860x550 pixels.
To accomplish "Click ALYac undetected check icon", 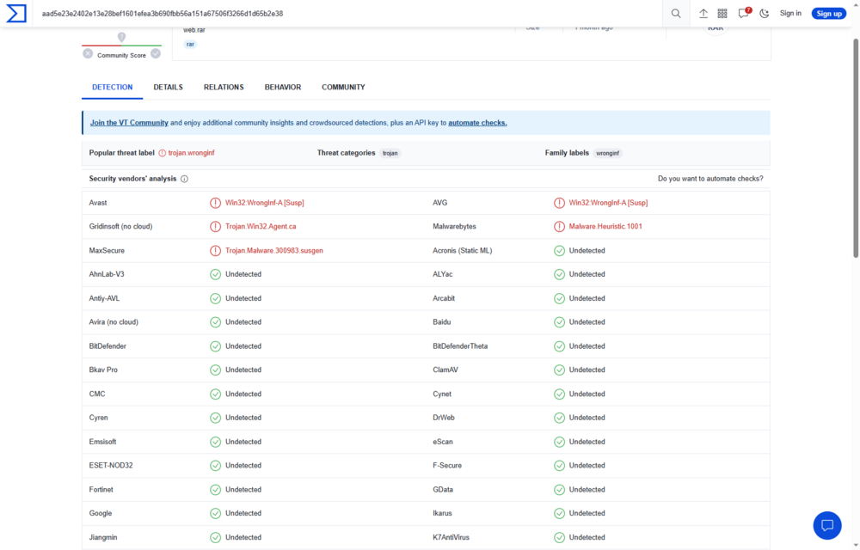I will tap(559, 274).
